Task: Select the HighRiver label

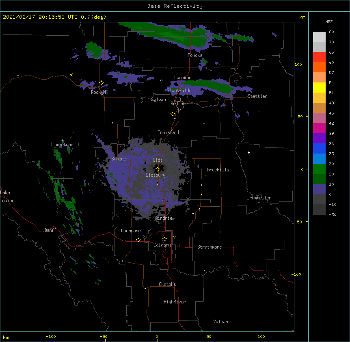Action: [x=175, y=302]
